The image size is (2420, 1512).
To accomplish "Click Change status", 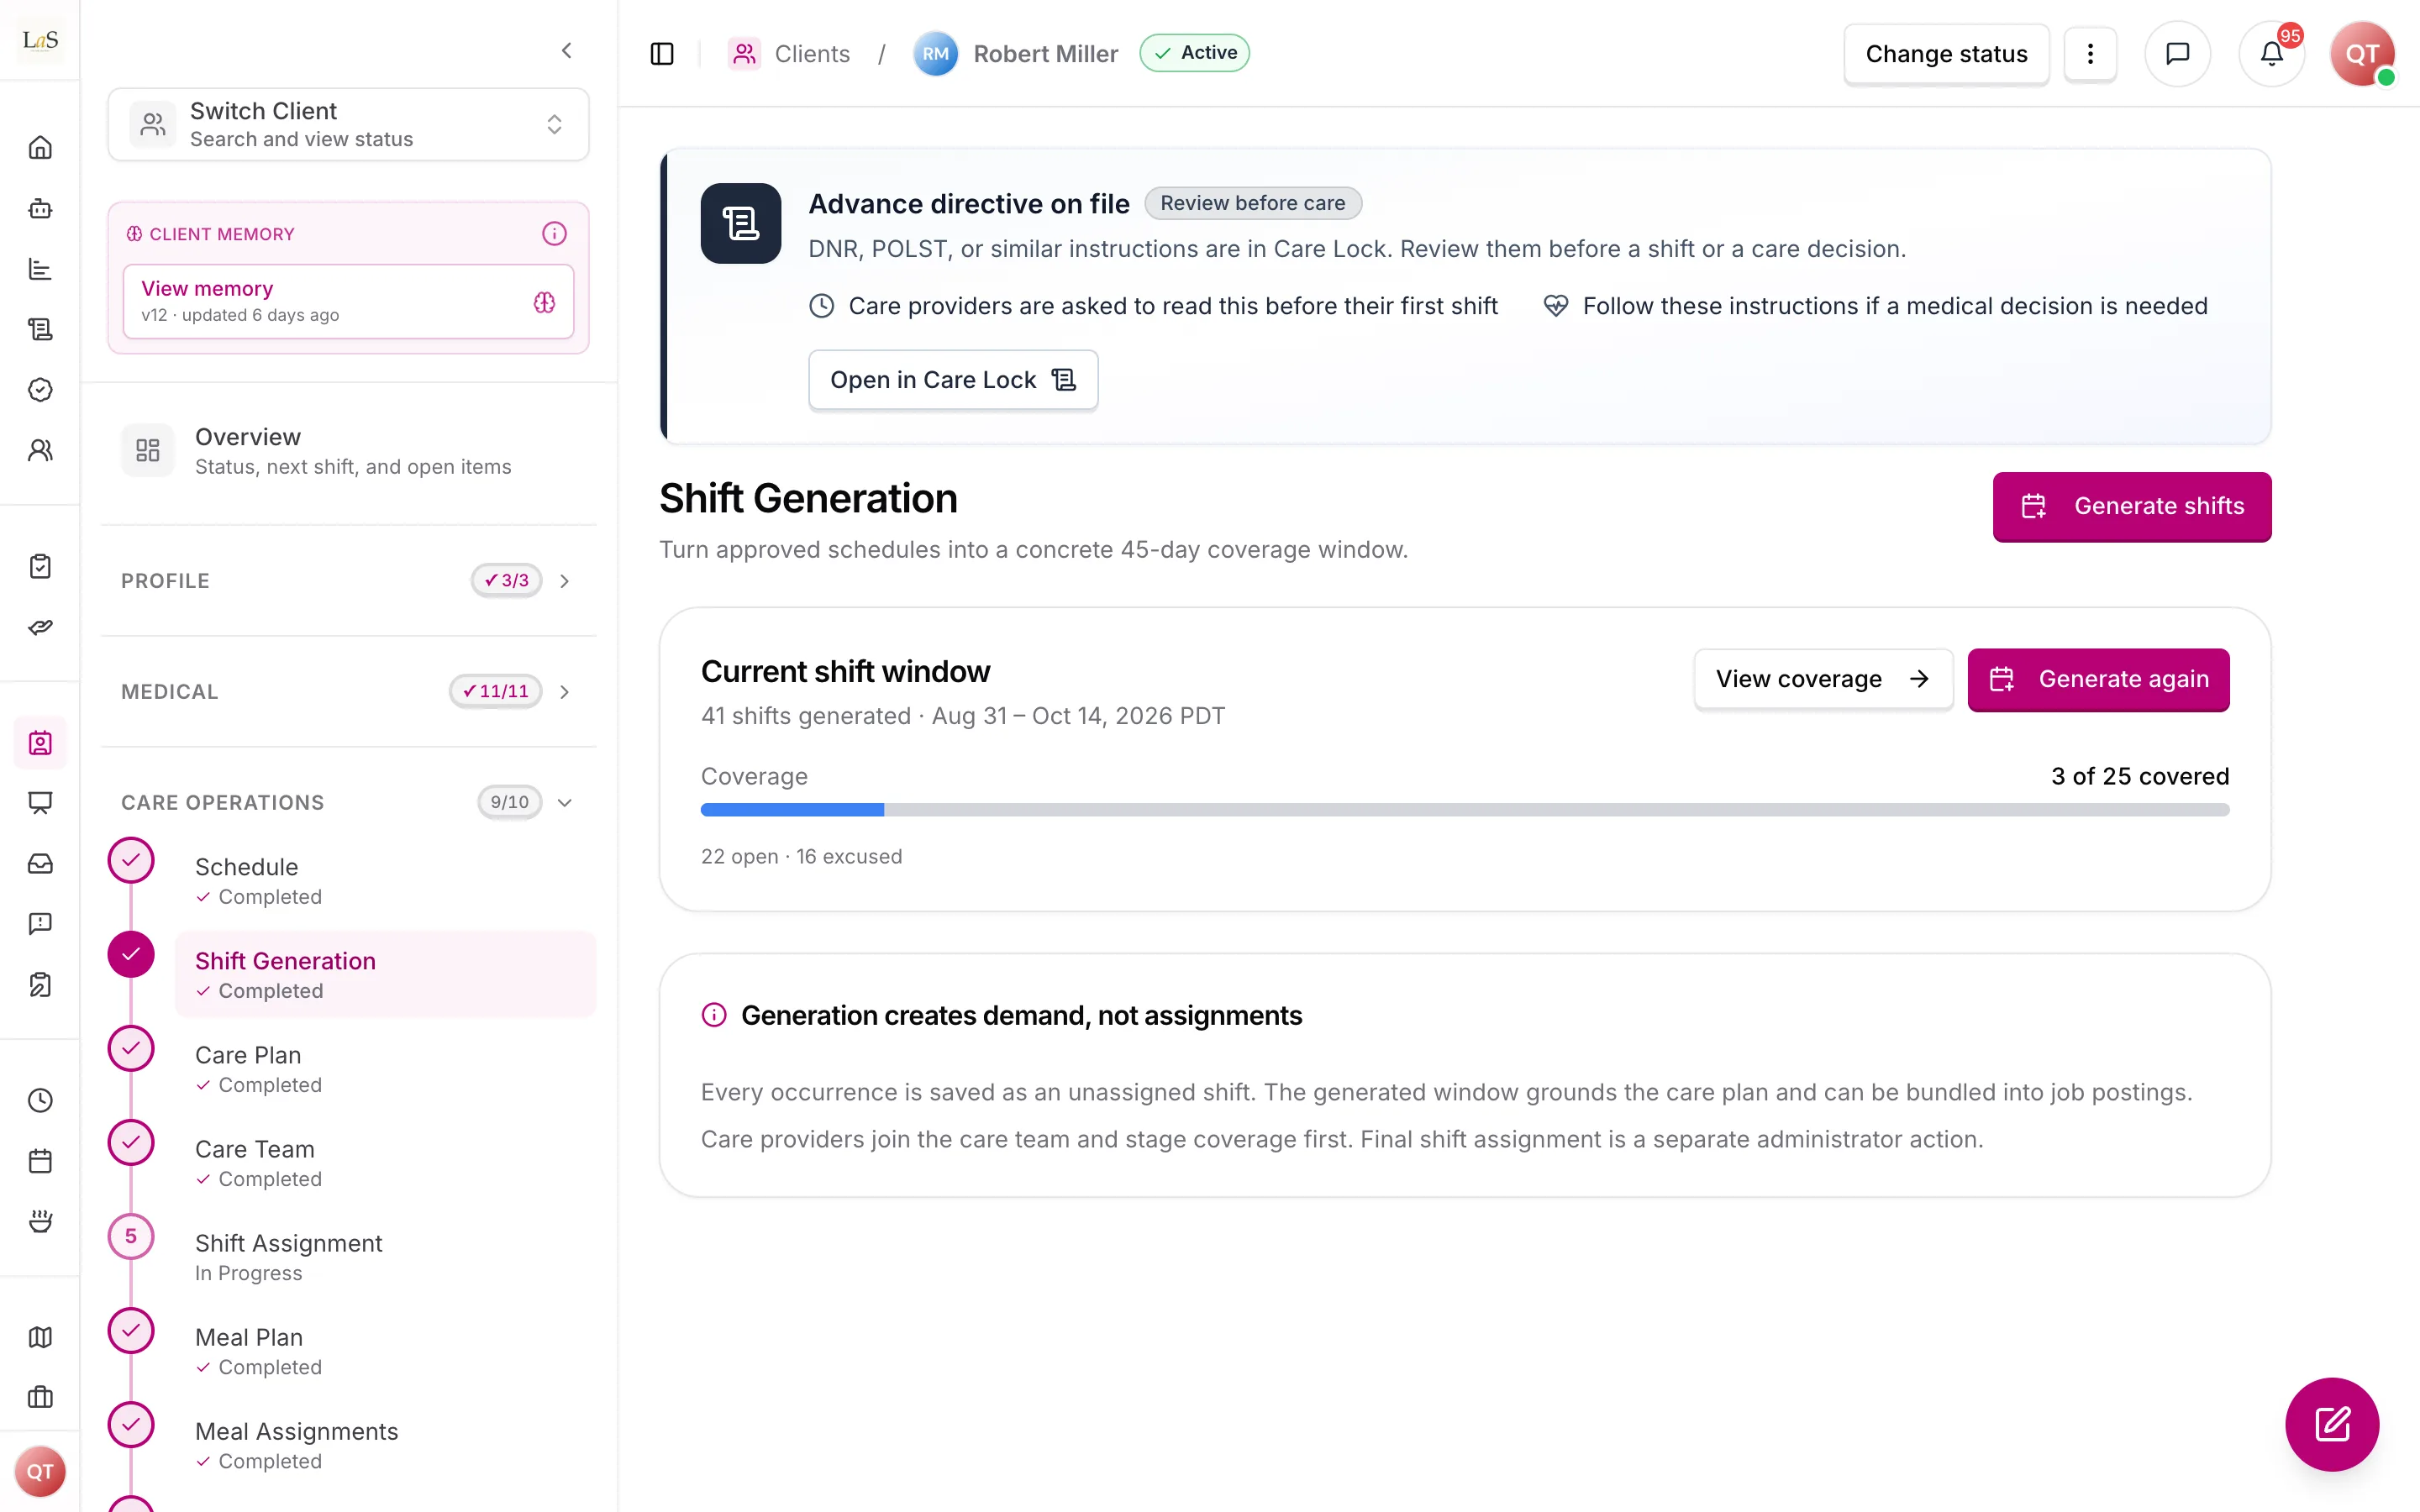I will tap(1946, 53).
